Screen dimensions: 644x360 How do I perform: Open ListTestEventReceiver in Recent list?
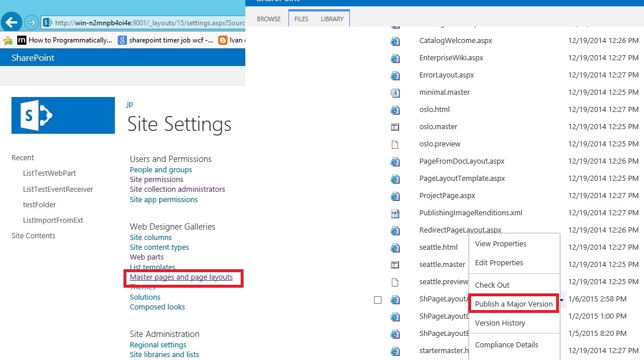(x=58, y=189)
